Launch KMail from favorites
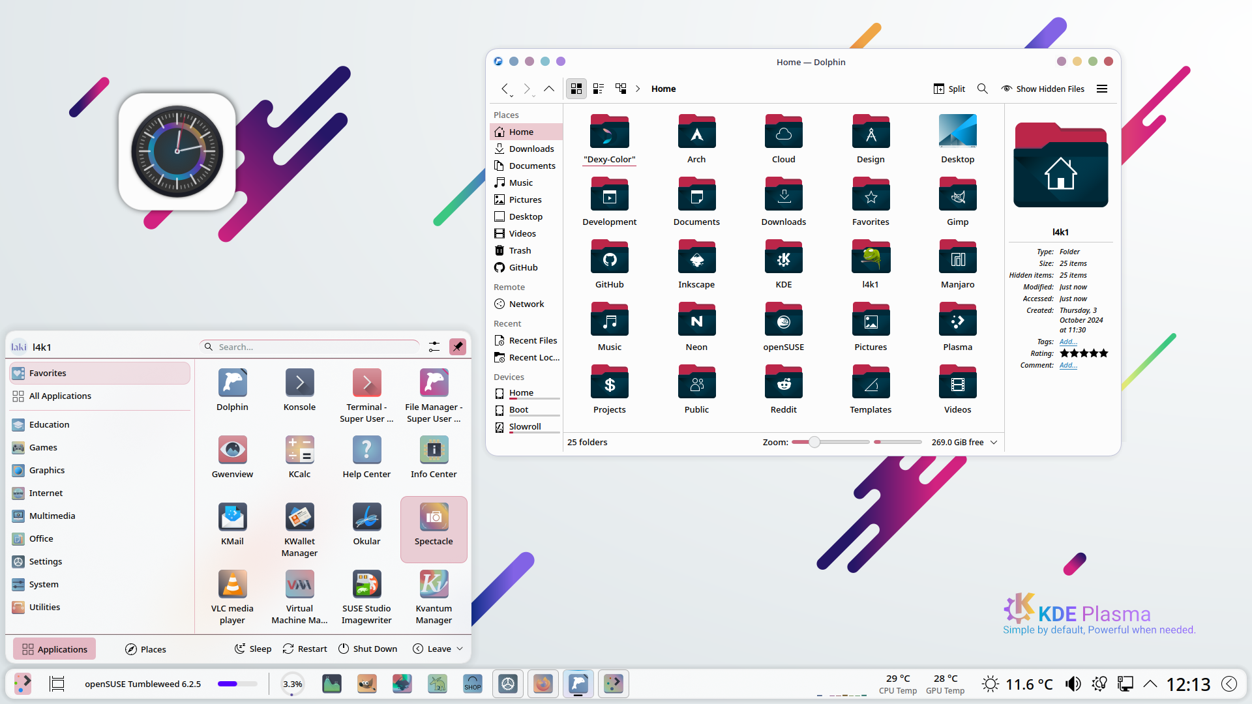 232,524
